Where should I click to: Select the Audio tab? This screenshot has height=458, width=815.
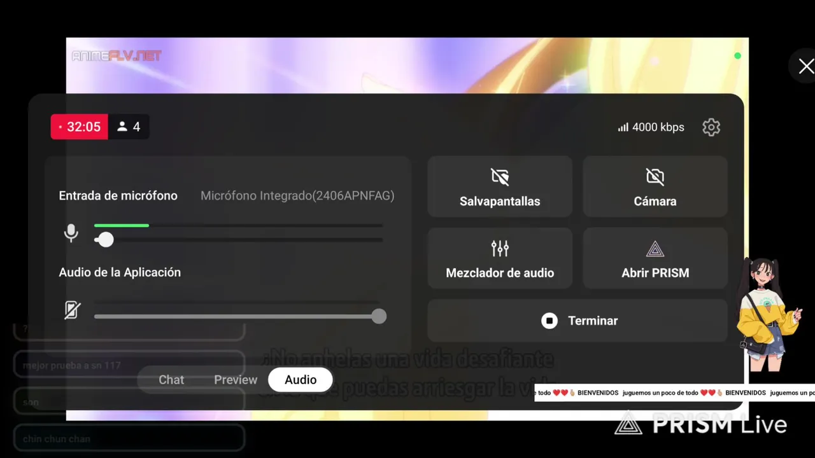click(x=301, y=380)
